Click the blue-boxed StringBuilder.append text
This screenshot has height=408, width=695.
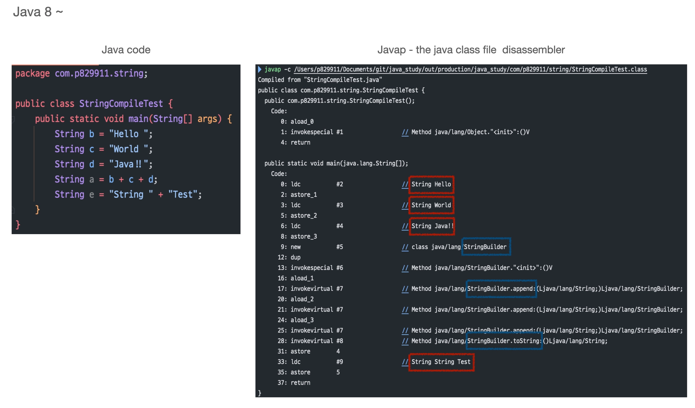coord(501,289)
